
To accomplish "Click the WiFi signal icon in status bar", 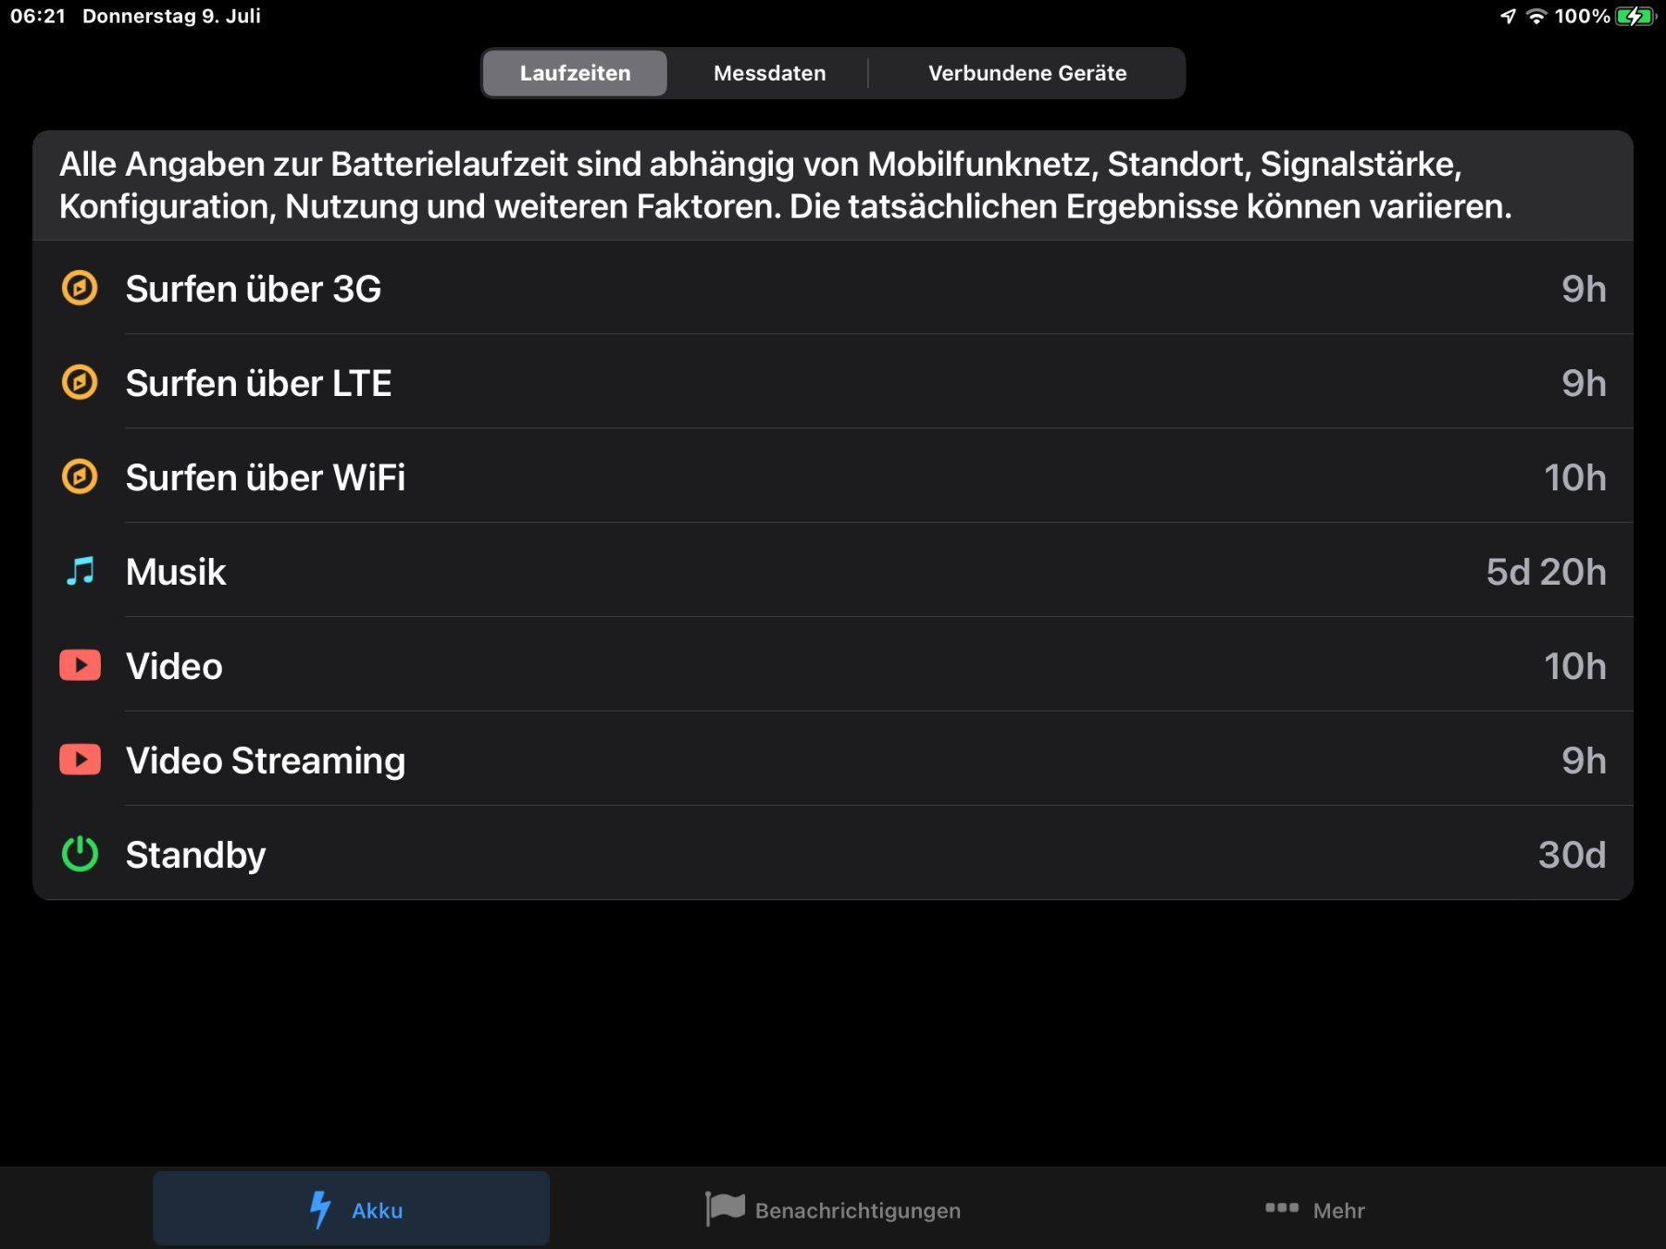I will (1536, 16).
